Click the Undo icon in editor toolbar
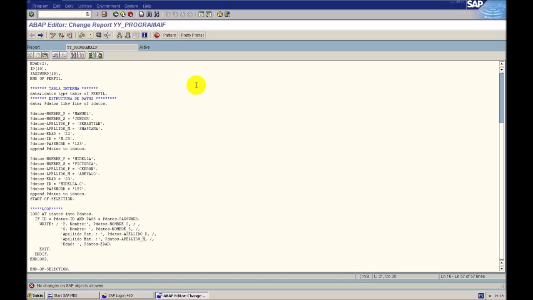 [55, 55]
